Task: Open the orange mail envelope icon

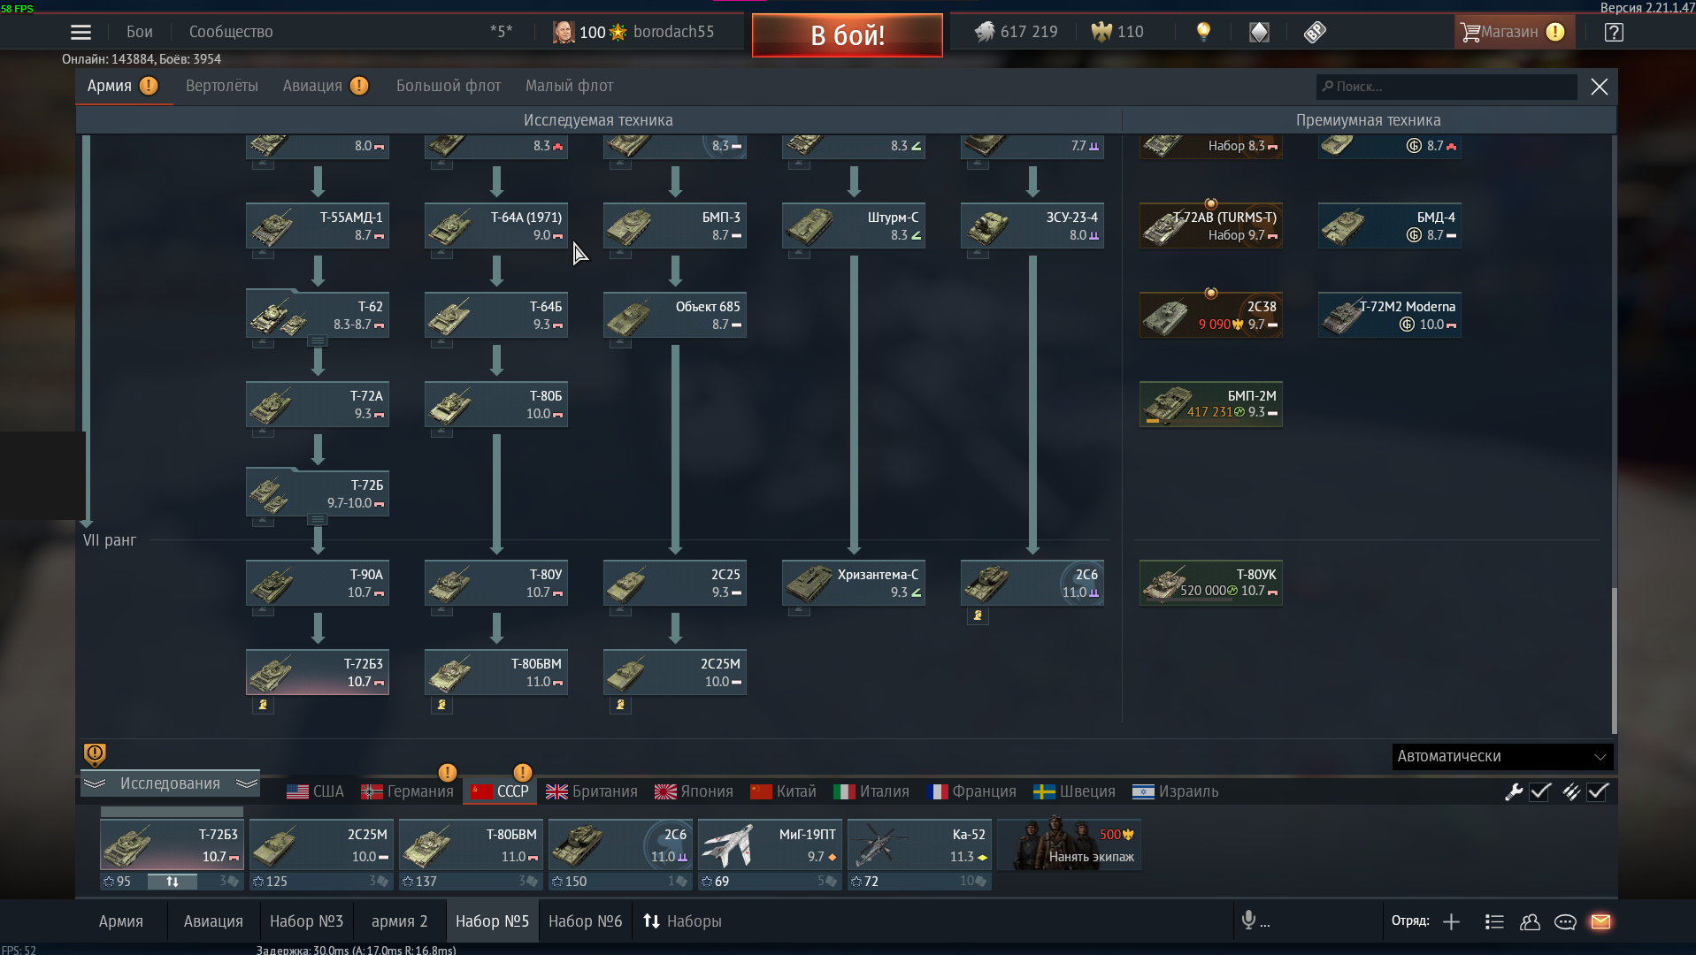Action: point(1600,921)
